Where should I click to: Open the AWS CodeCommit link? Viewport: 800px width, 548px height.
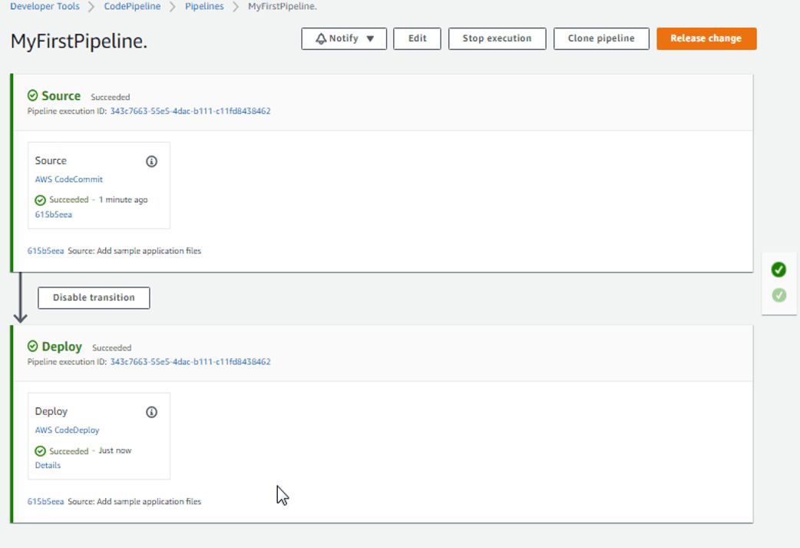[x=69, y=179]
